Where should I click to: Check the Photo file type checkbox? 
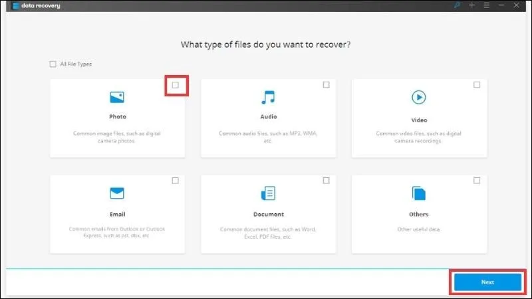point(175,85)
